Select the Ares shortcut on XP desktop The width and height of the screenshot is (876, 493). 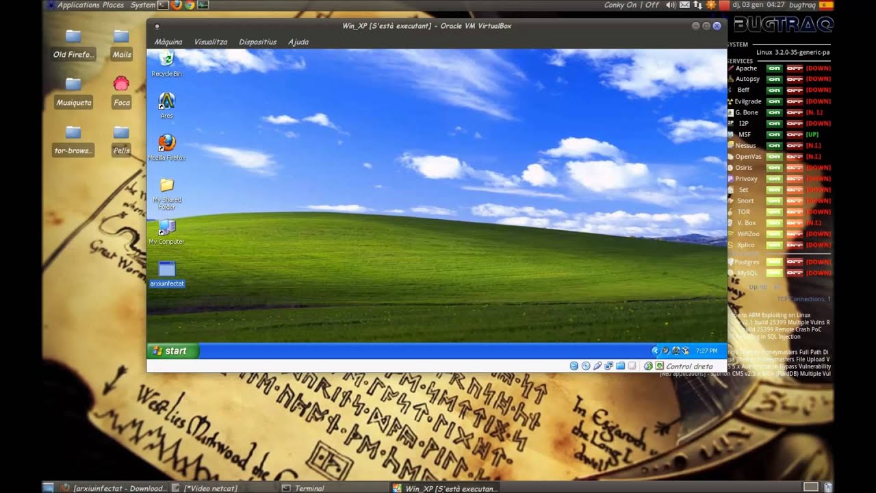166,105
